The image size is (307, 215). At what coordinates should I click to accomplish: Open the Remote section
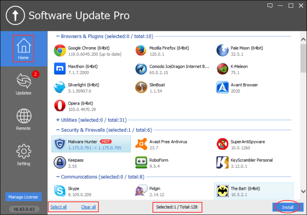click(x=23, y=119)
